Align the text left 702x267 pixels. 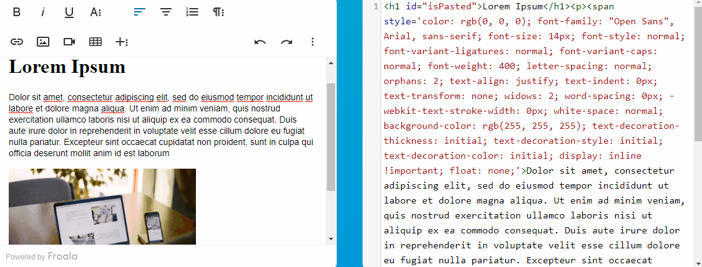click(140, 12)
